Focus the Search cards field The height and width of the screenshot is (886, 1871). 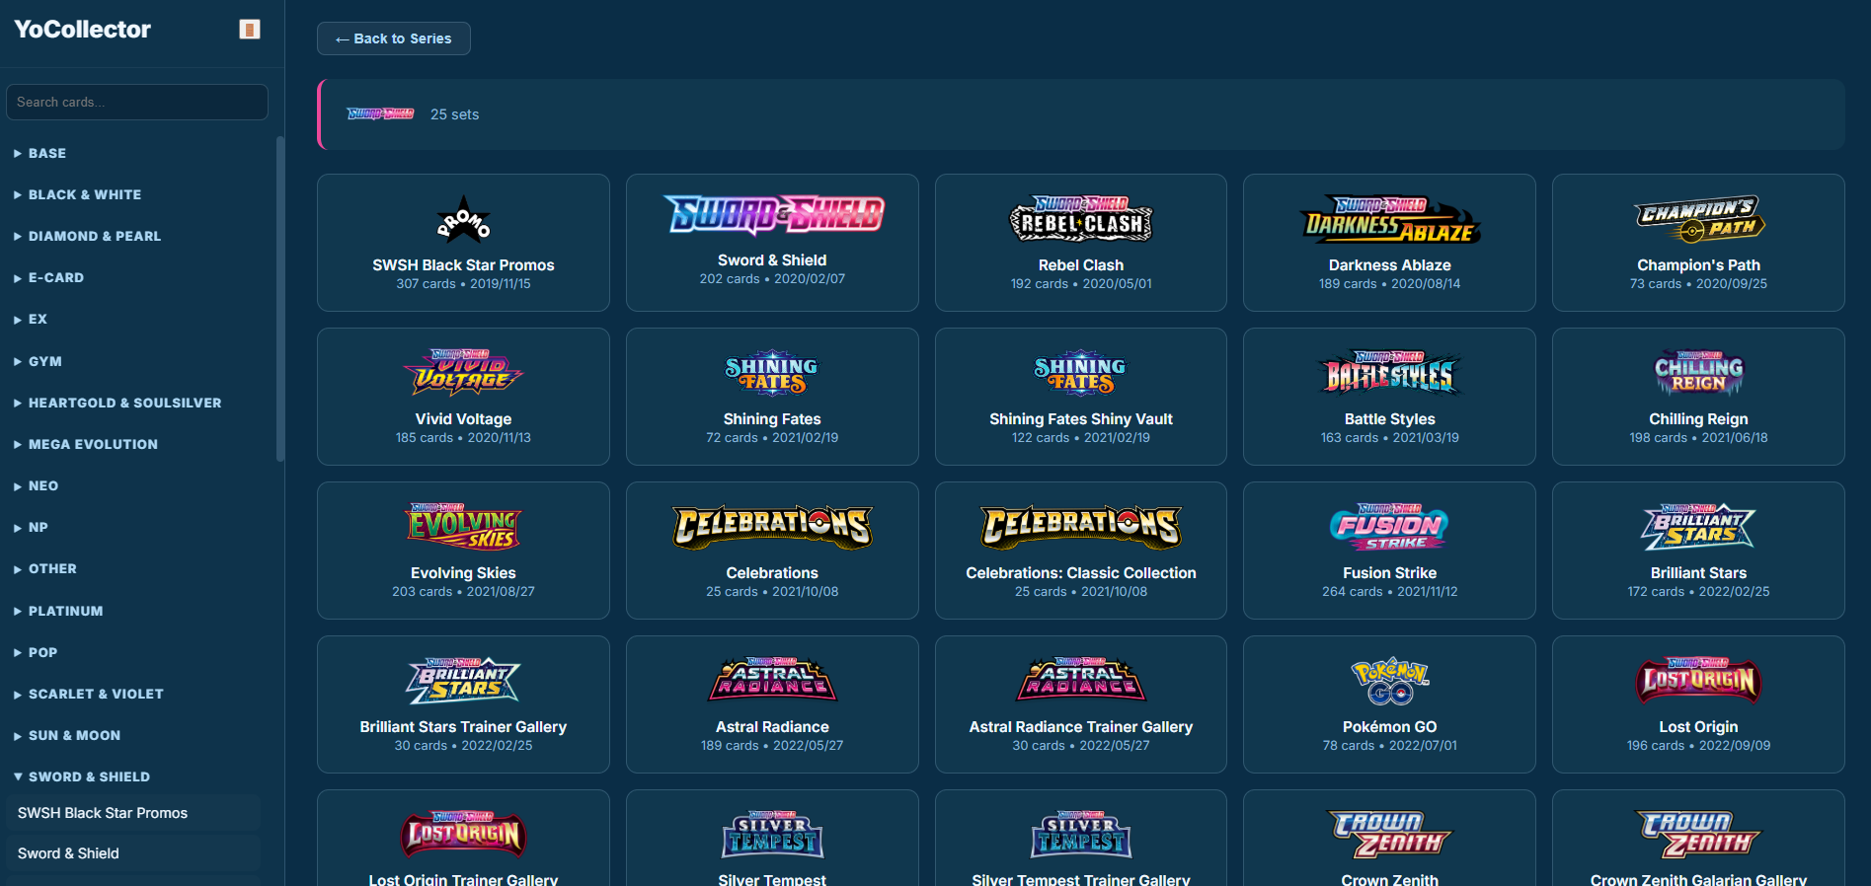137,102
